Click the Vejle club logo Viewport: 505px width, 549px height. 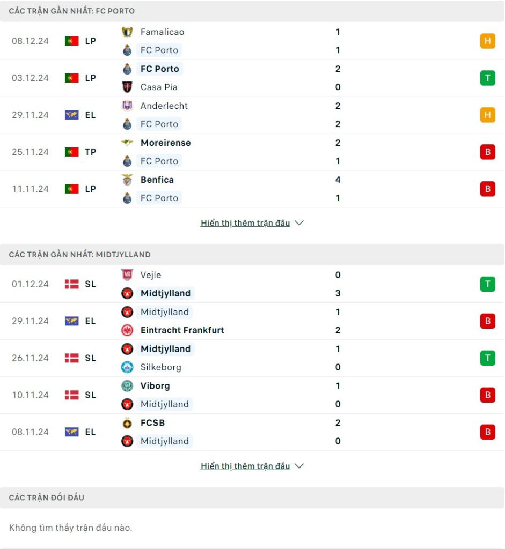[127, 275]
